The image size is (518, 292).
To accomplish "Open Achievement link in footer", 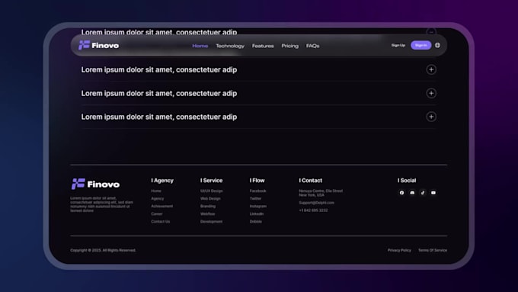I will pos(161,206).
